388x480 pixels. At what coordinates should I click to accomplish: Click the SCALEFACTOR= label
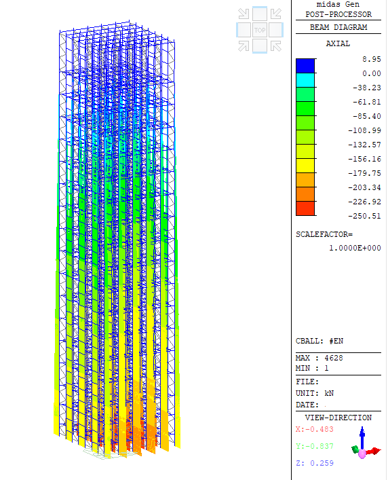324,234
